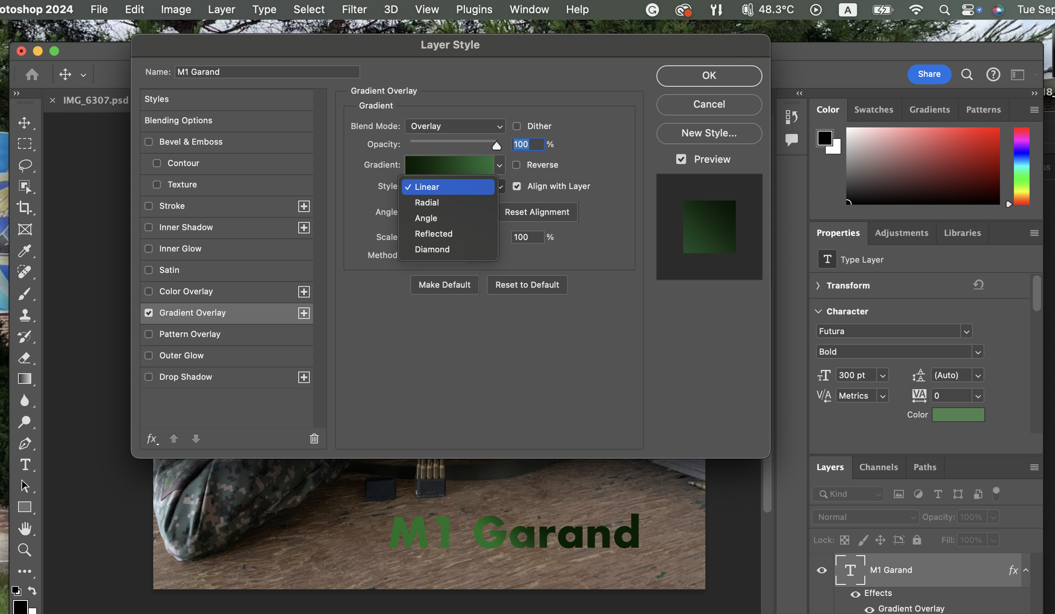Enable the Dither checkbox
This screenshot has height=614, width=1055.
(517, 126)
